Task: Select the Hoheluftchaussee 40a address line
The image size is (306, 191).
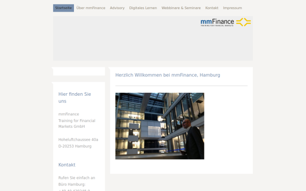Action: click(x=78, y=140)
